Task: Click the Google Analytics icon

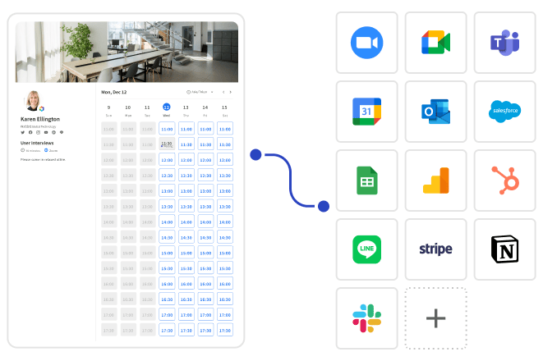Action: pos(435,180)
